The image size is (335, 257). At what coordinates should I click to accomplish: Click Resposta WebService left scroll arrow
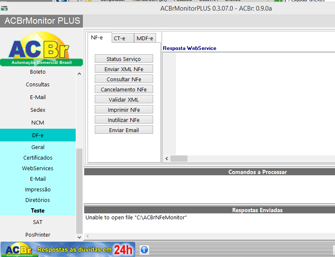(x=167, y=159)
